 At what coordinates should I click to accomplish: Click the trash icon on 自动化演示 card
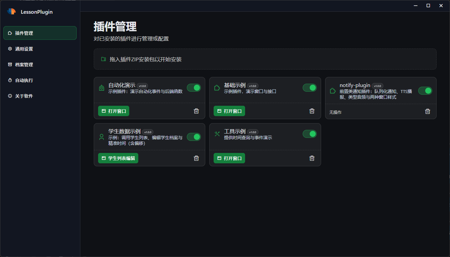pyautogui.click(x=196, y=111)
